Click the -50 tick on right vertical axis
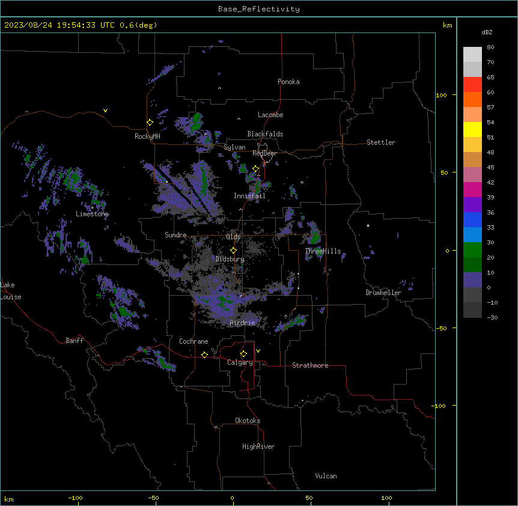The image size is (518, 506). [x=441, y=328]
